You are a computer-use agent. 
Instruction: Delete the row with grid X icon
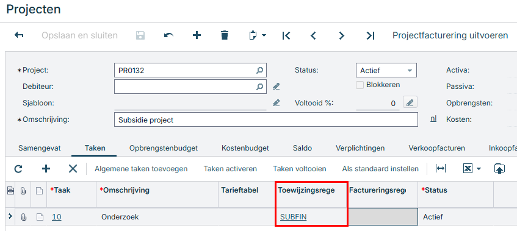point(73,169)
